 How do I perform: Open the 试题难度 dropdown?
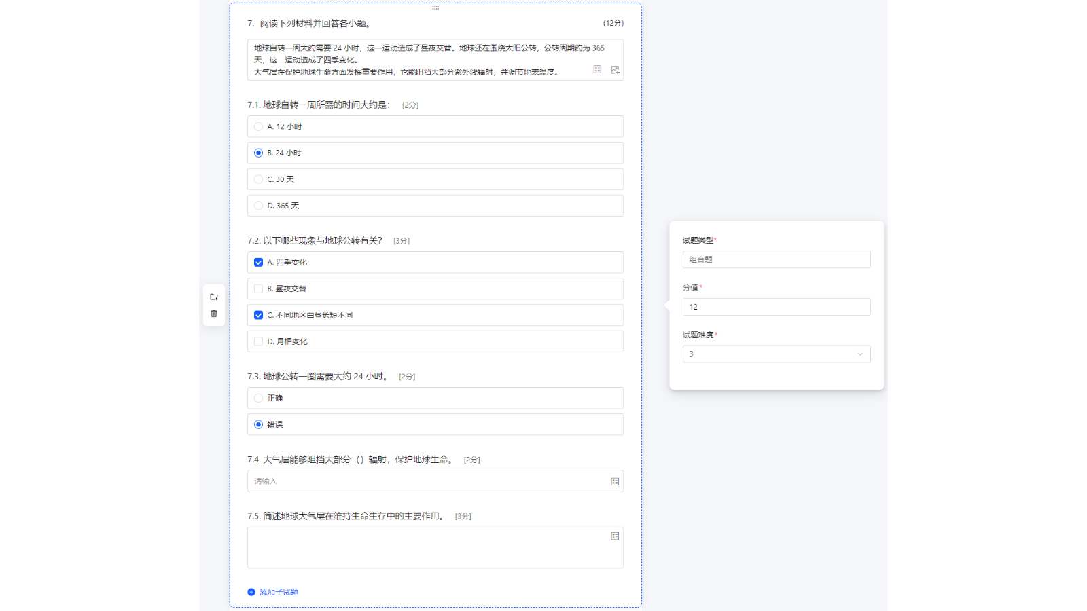click(x=777, y=354)
